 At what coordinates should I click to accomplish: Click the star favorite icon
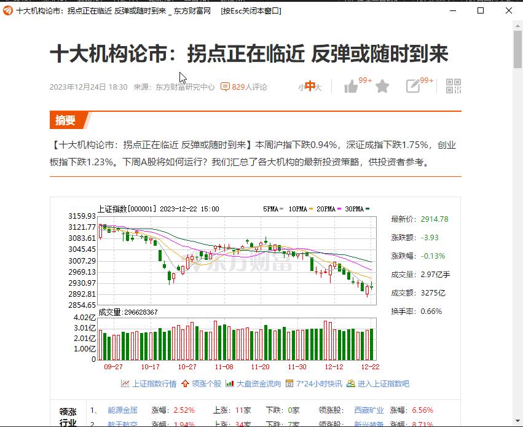(382, 87)
